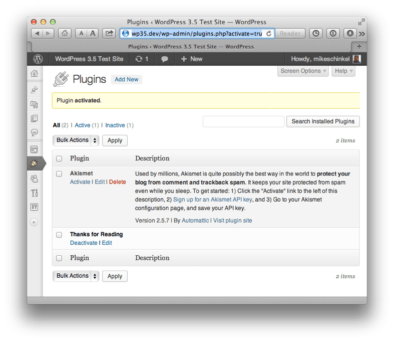Check the select-all box in top header

pyautogui.click(x=59, y=158)
